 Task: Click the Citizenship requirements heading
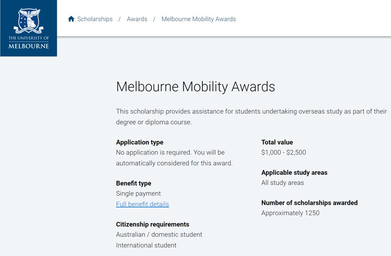tap(152, 224)
